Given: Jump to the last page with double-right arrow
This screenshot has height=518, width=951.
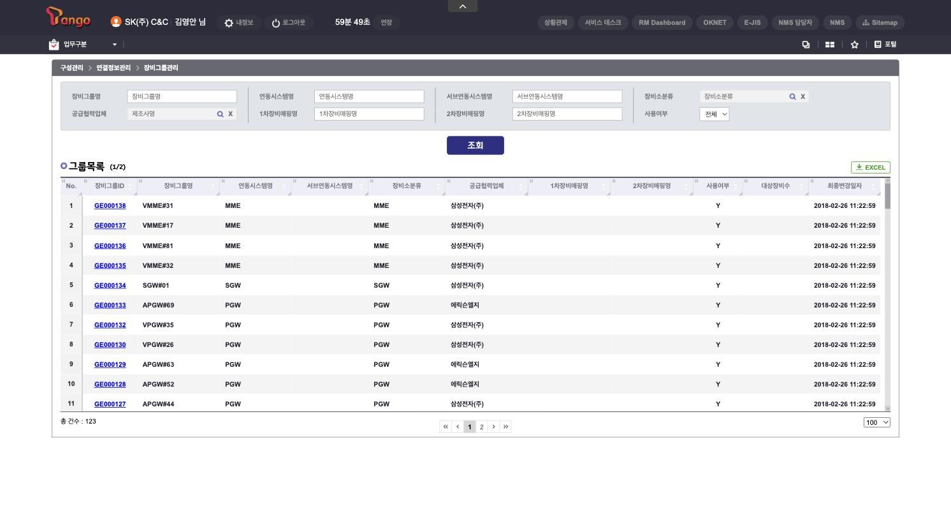Looking at the screenshot, I should click(506, 427).
